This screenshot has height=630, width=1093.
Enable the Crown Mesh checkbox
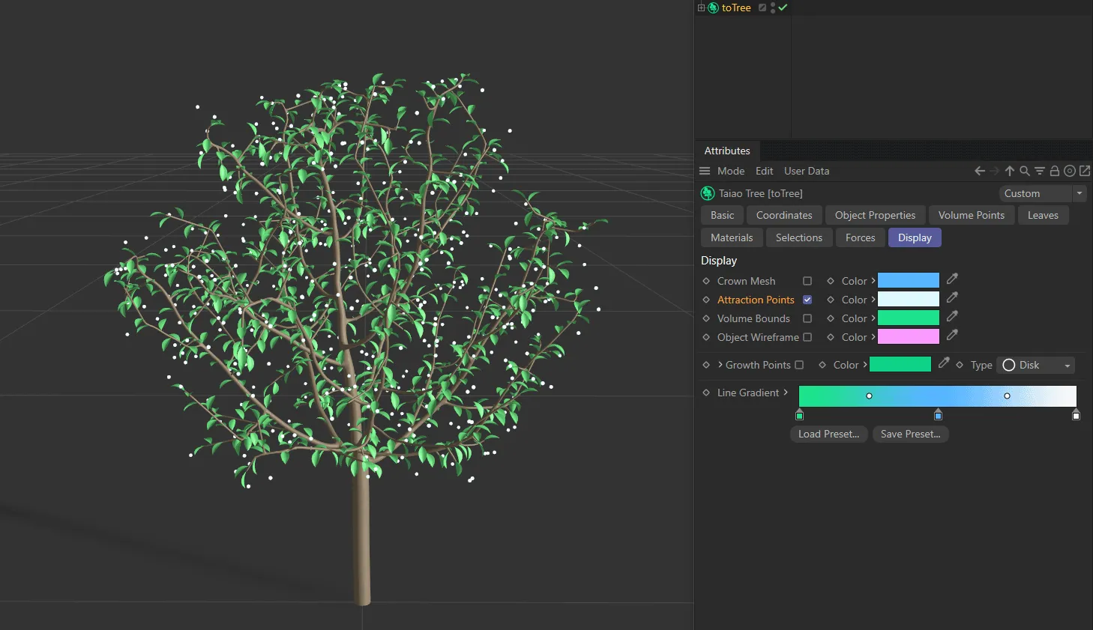pos(807,281)
